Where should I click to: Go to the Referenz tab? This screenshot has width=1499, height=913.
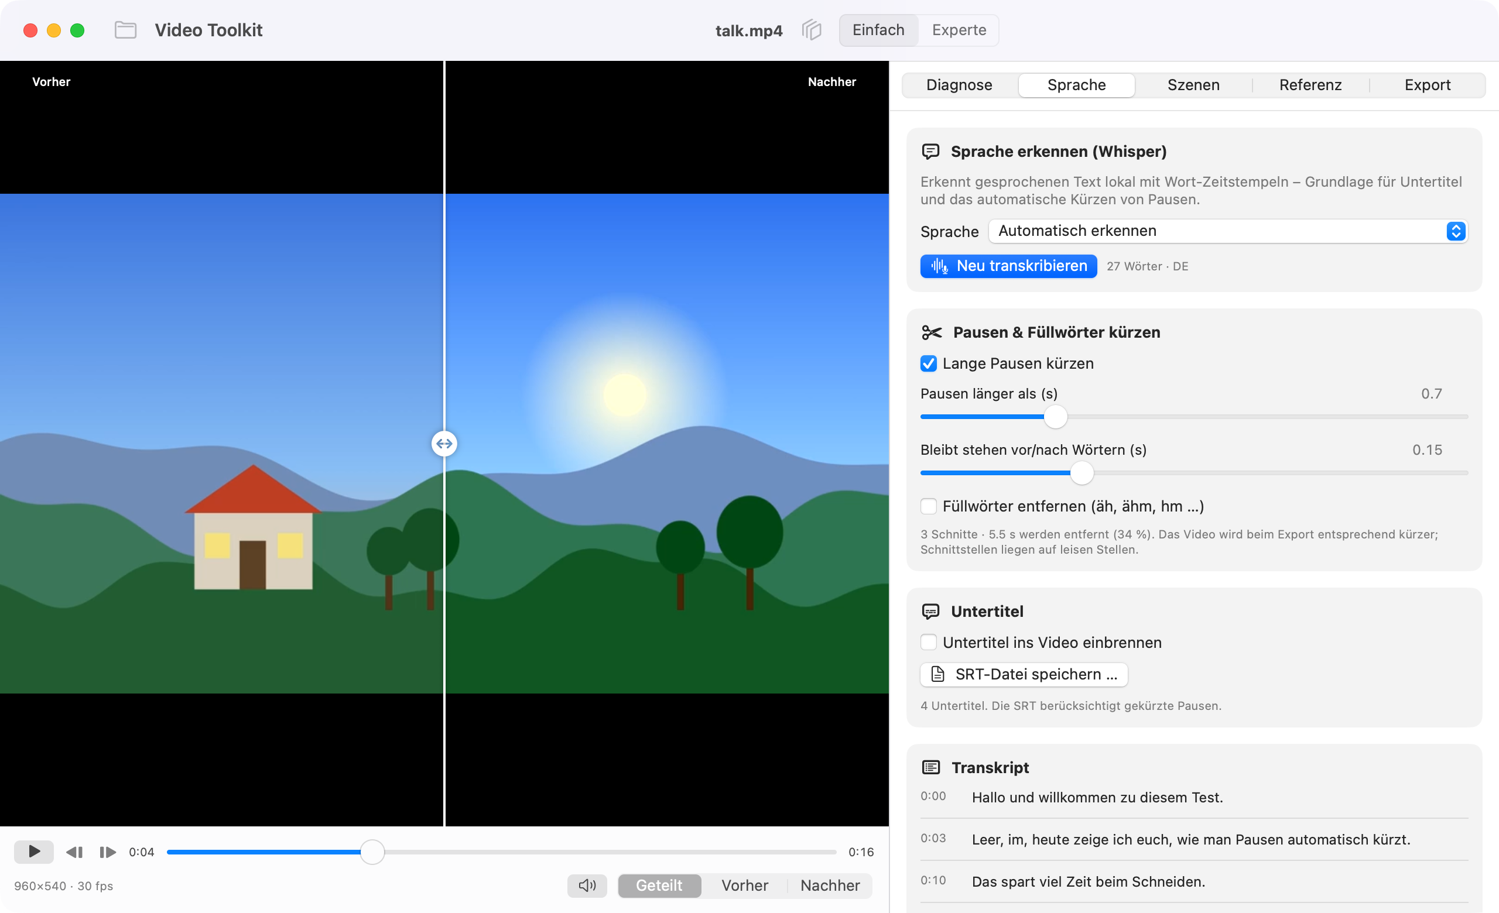point(1310,85)
